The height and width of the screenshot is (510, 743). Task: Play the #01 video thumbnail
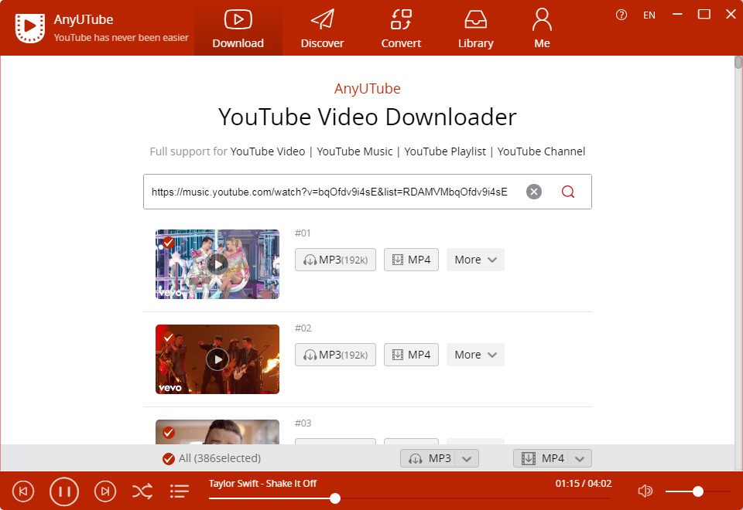[217, 264]
